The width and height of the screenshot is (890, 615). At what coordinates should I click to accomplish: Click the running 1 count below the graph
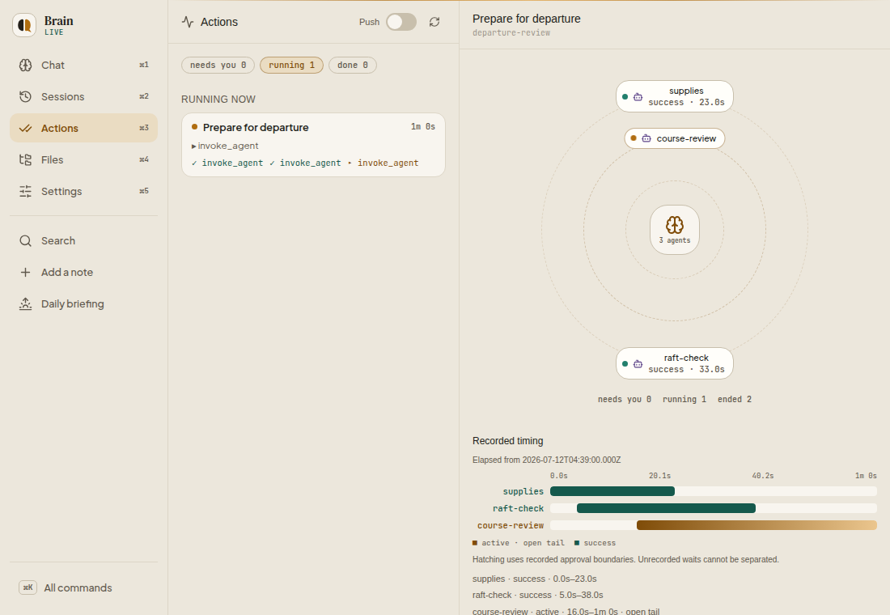click(x=684, y=399)
